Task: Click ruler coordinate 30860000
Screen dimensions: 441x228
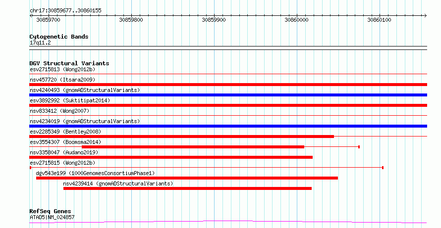Action: pyautogui.click(x=296, y=20)
